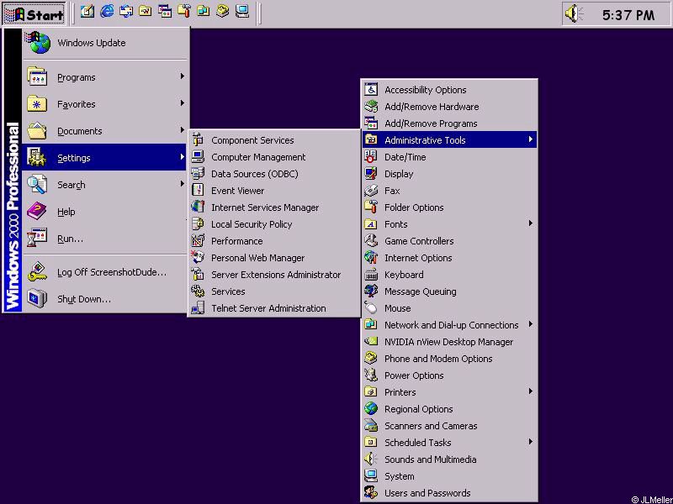Open Scanners and Cameras

click(449, 426)
